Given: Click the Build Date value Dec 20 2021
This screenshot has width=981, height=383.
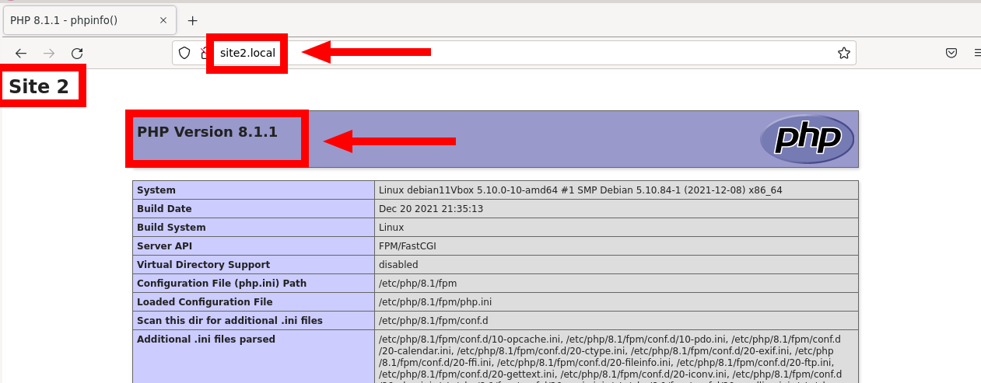Looking at the screenshot, I should (x=430, y=209).
